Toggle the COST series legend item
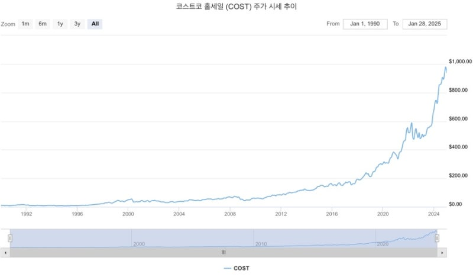The width and height of the screenshot is (473, 277). (237, 268)
